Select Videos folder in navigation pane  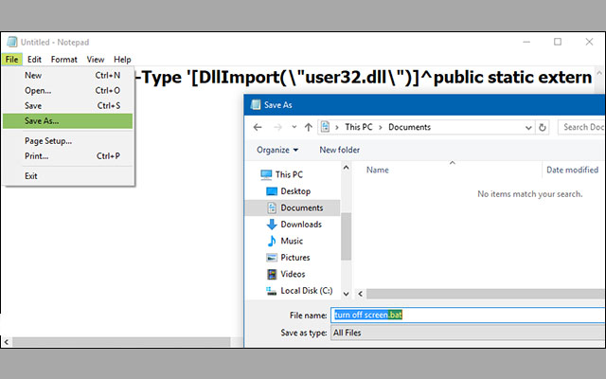[293, 274]
